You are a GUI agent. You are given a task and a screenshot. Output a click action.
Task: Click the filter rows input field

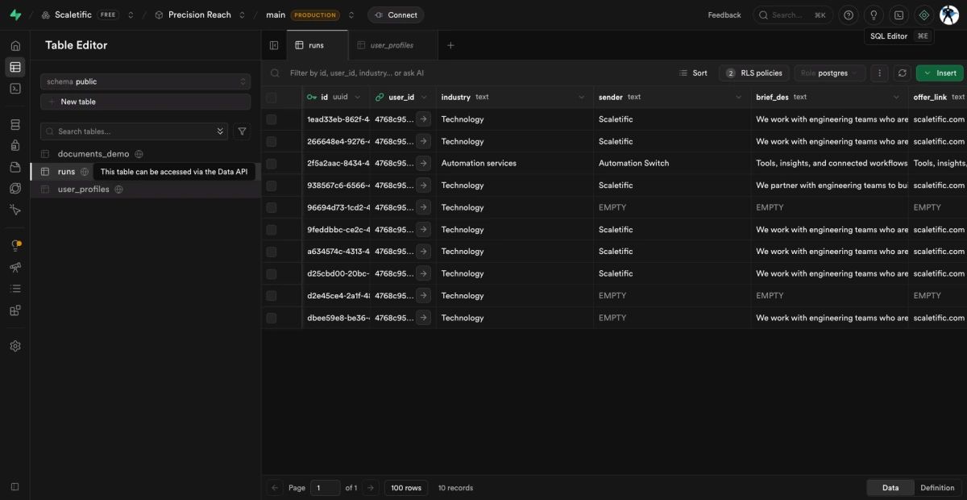click(470, 73)
